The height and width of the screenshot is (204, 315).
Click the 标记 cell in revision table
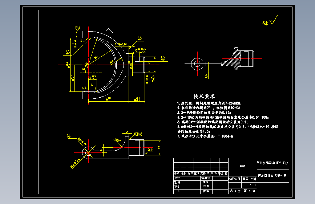pos(176,173)
